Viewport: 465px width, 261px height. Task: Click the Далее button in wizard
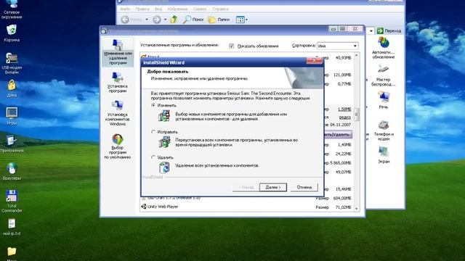click(273, 187)
